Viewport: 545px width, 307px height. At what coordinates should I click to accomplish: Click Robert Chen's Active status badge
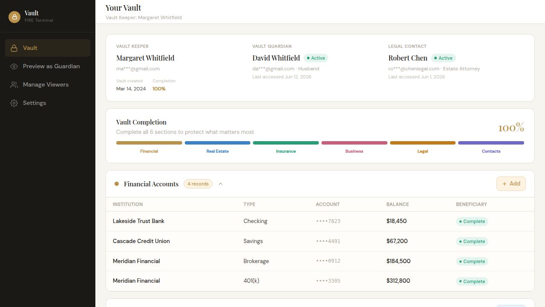tap(443, 58)
